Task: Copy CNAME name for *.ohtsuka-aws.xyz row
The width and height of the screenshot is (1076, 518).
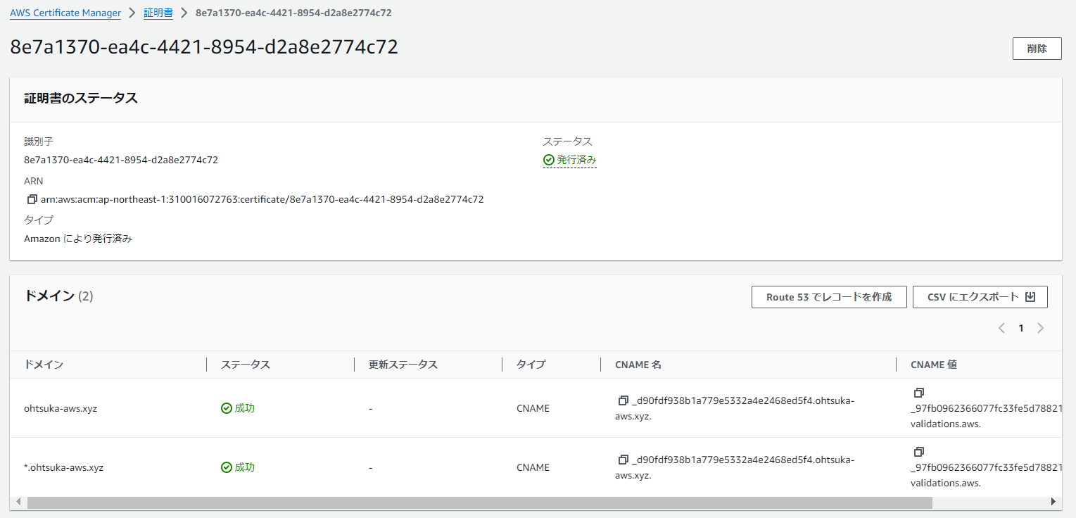Action: coord(623,460)
